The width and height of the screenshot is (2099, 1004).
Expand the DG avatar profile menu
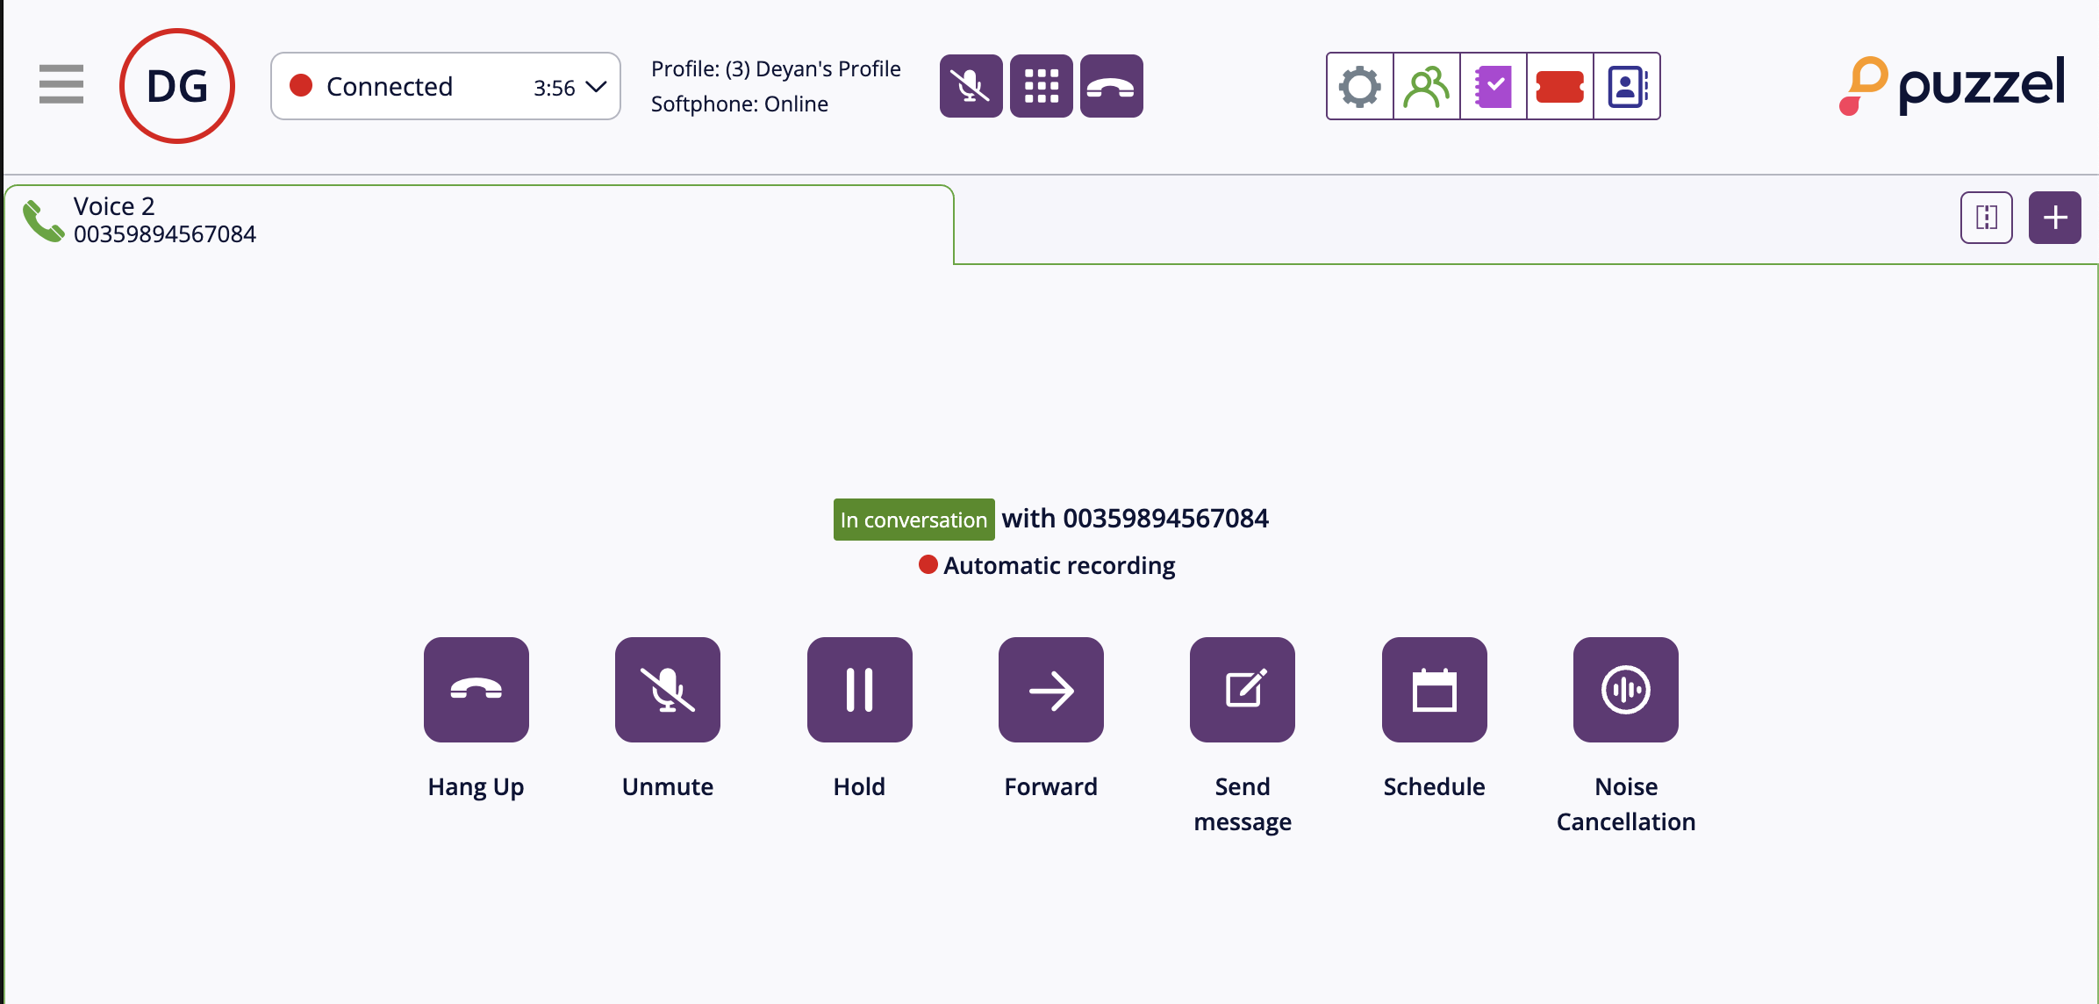tap(176, 84)
